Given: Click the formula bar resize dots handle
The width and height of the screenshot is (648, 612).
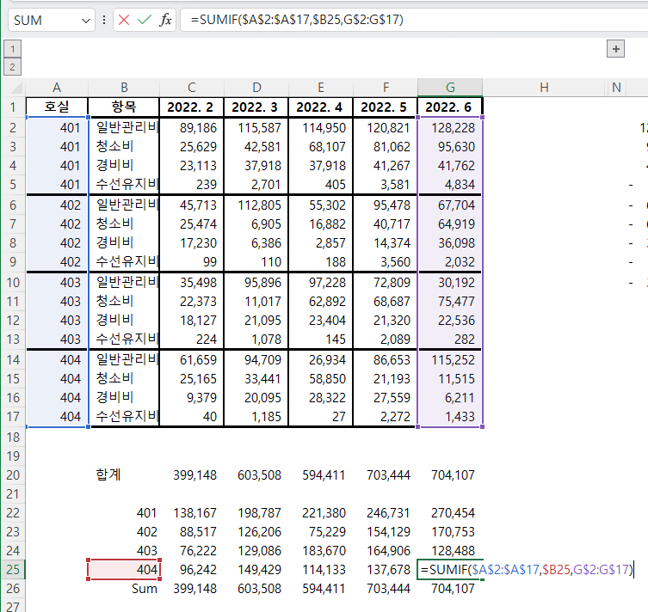Looking at the screenshot, I should [104, 20].
